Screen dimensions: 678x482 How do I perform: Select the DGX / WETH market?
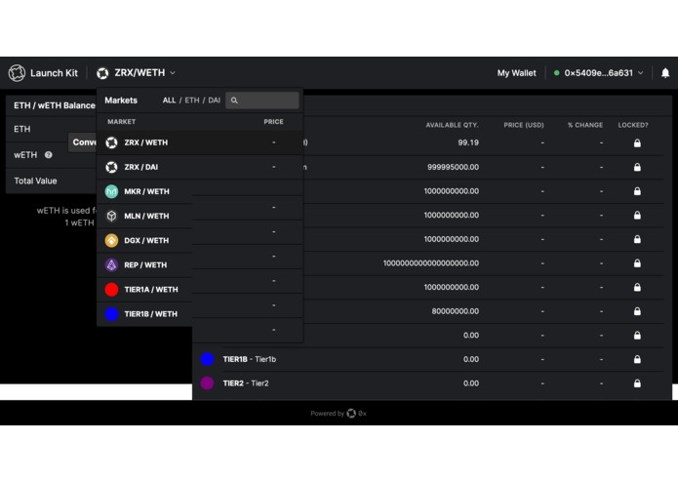[x=200, y=240]
